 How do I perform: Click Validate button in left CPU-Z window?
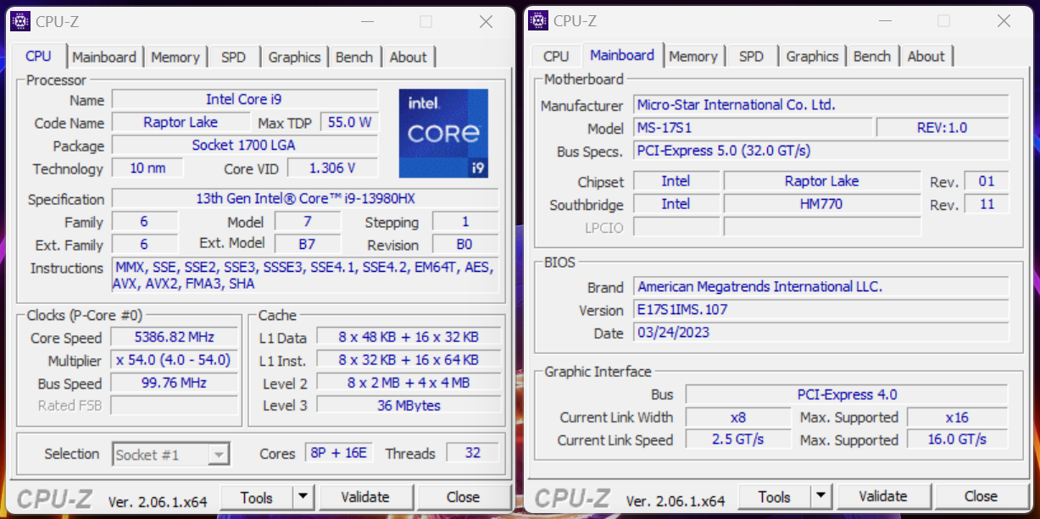365,497
